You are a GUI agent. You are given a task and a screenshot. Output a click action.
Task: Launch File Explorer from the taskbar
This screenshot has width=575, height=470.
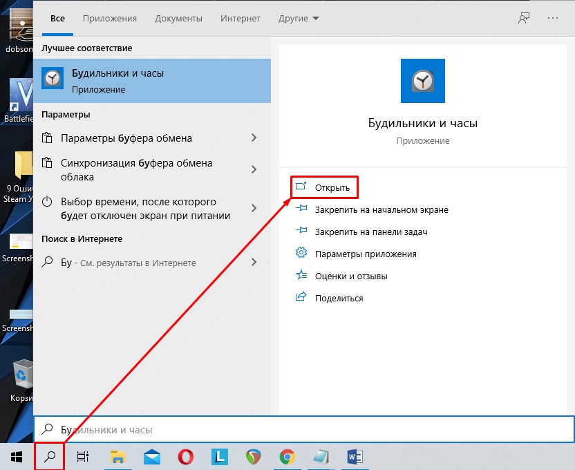coord(118,456)
